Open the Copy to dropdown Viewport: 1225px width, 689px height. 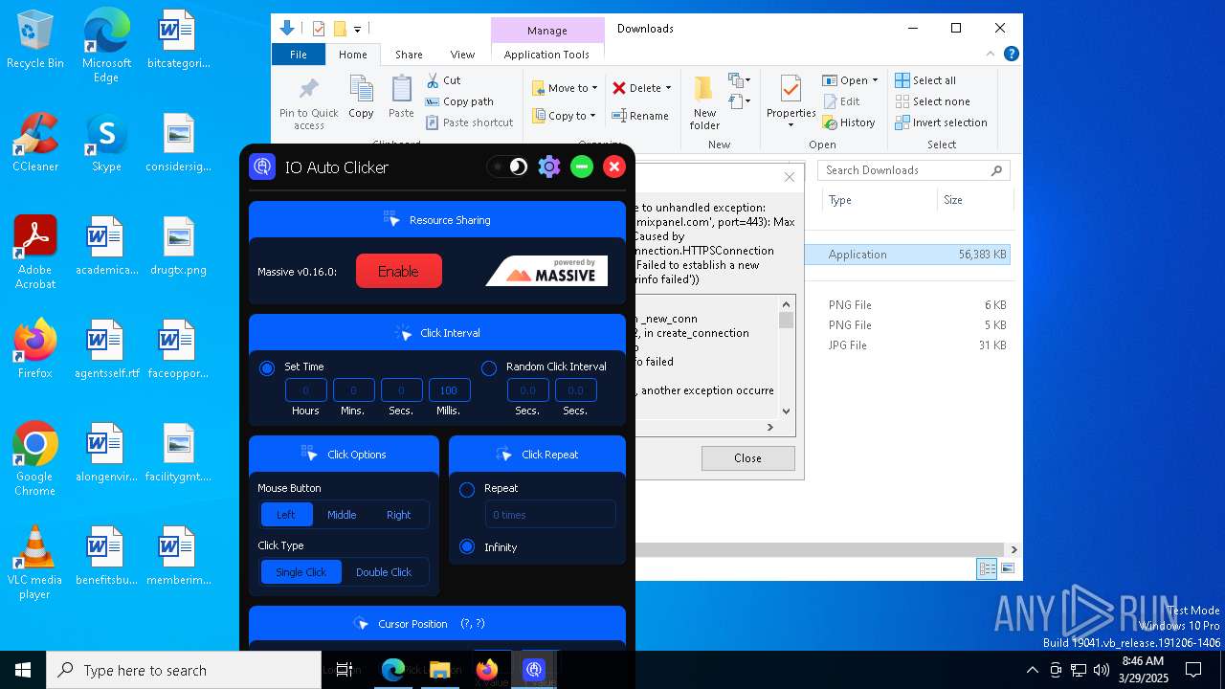coord(564,116)
